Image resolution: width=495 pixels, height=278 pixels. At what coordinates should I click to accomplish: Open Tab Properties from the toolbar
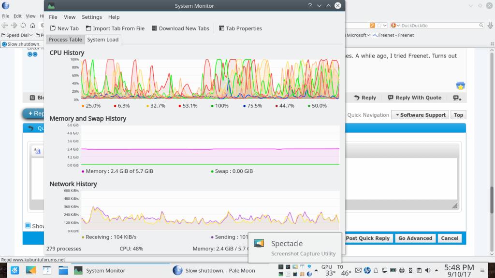(x=221, y=28)
